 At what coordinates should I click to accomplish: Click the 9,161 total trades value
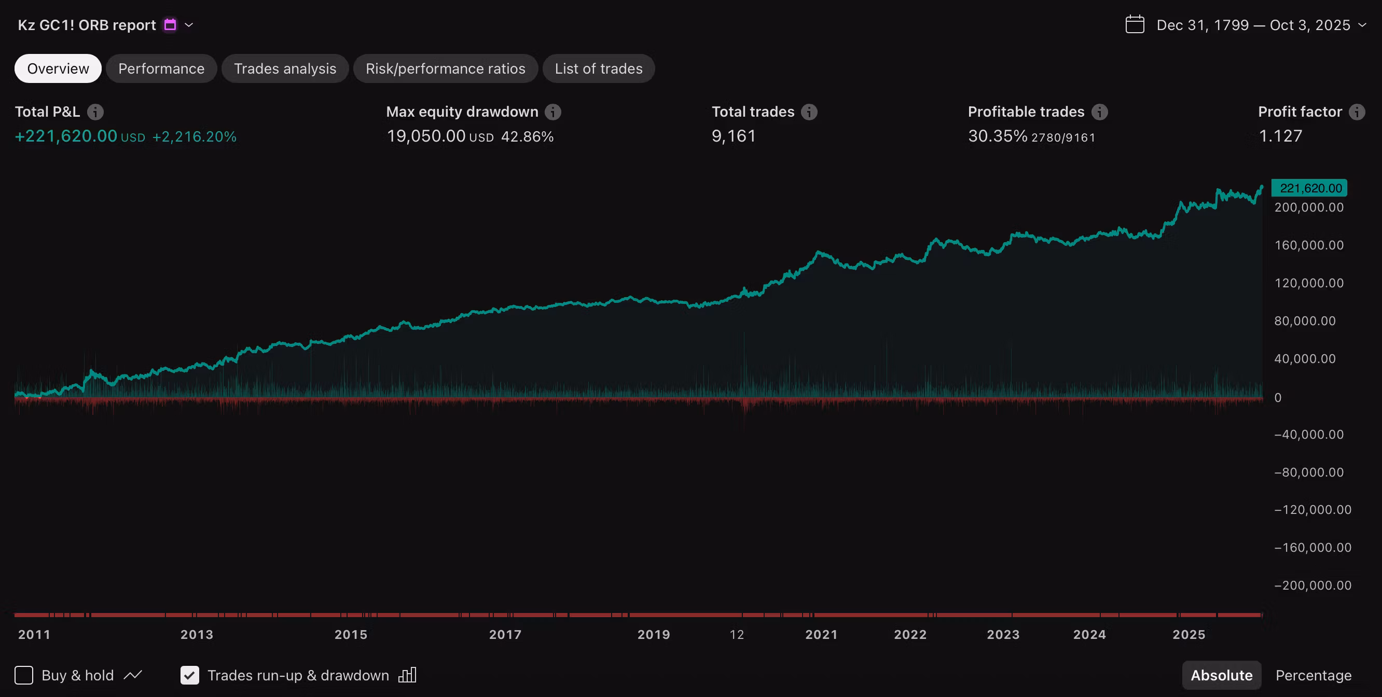click(x=734, y=136)
